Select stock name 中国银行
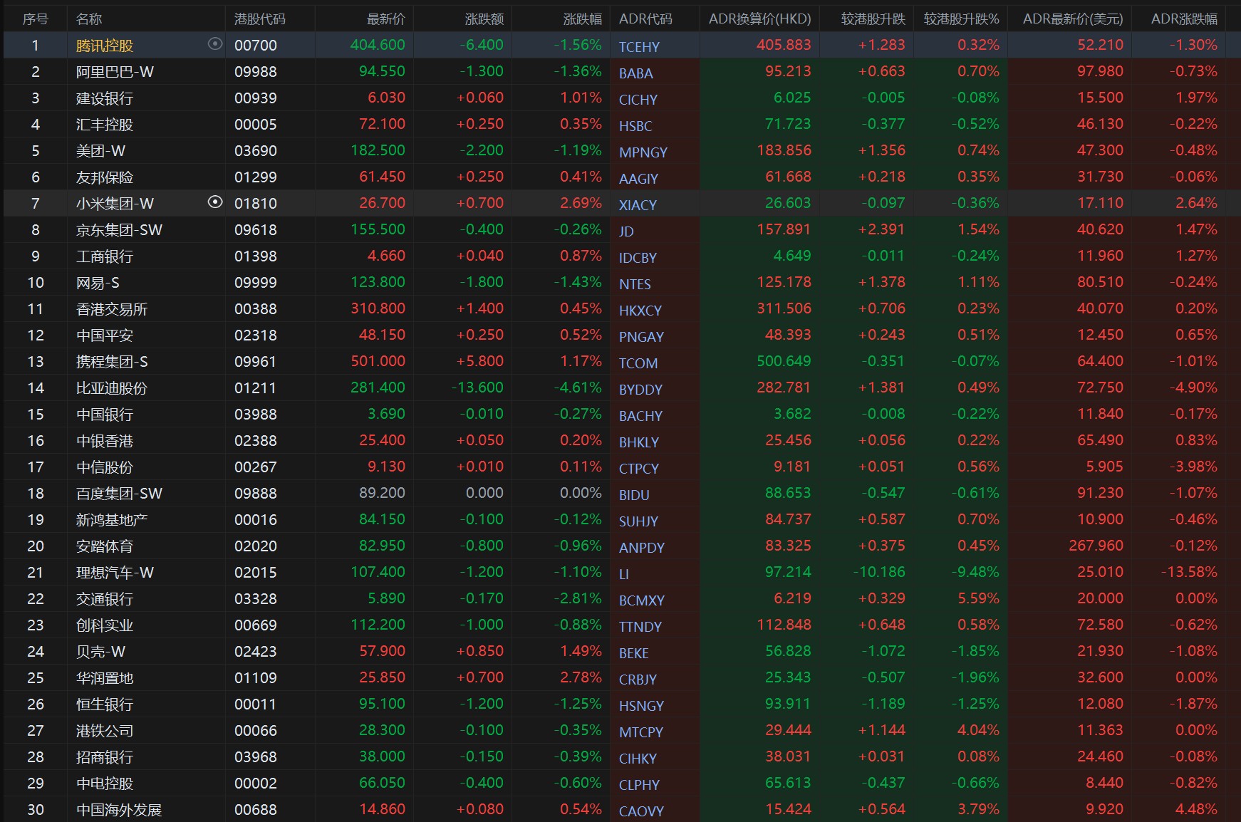The image size is (1241, 822). [105, 415]
